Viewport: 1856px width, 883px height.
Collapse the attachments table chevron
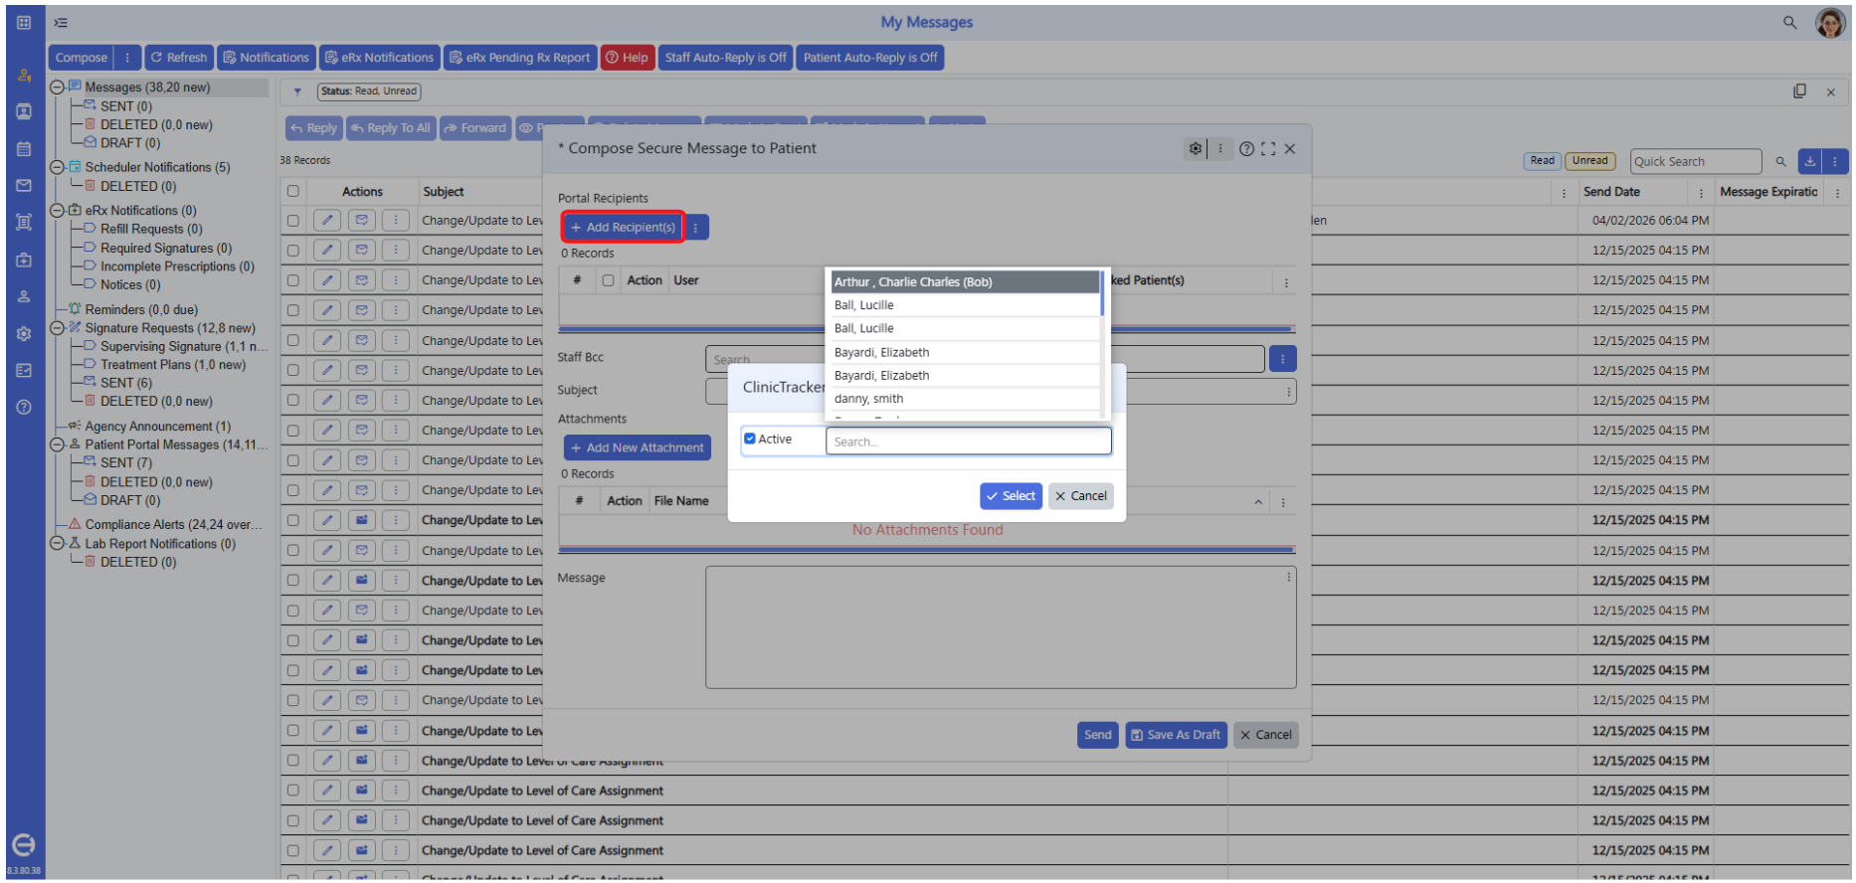click(1258, 502)
